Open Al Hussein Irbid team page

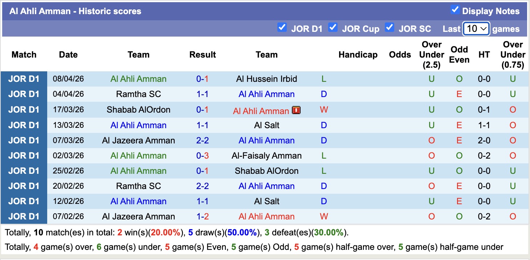(266, 79)
